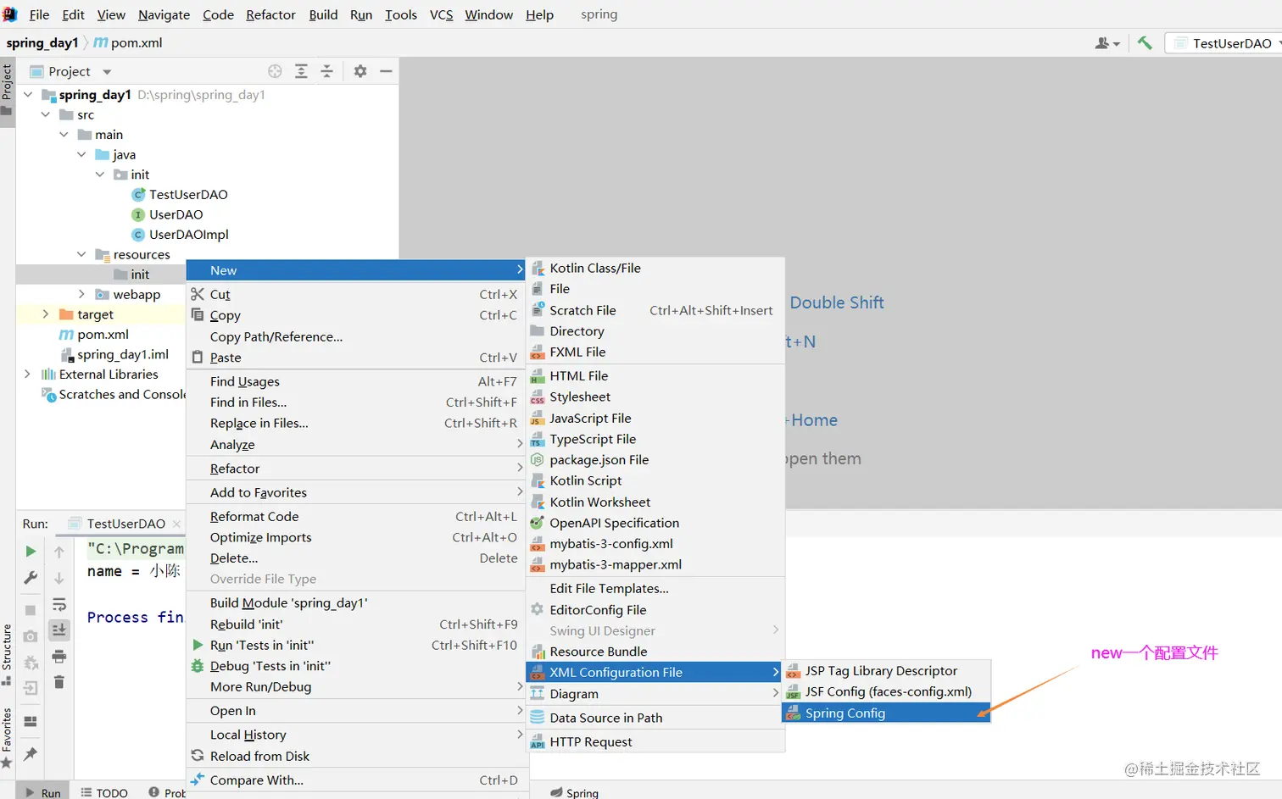Select spring_day1.iml in project tree
Image resolution: width=1282 pixels, height=799 pixels.
coord(114,354)
